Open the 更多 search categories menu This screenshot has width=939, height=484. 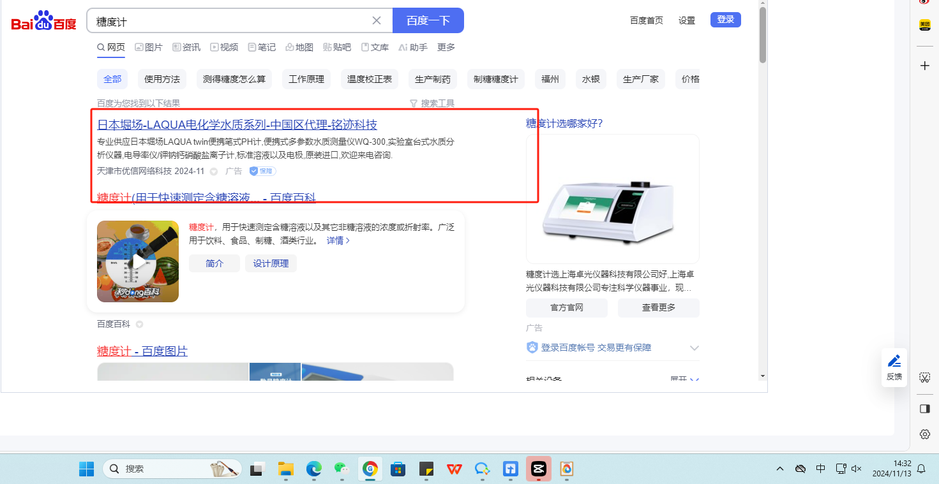446,47
